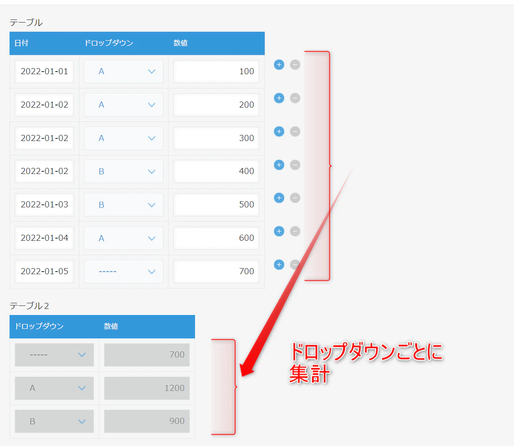Change the B dropdown in the 400 row
514x446 pixels.
tap(124, 171)
